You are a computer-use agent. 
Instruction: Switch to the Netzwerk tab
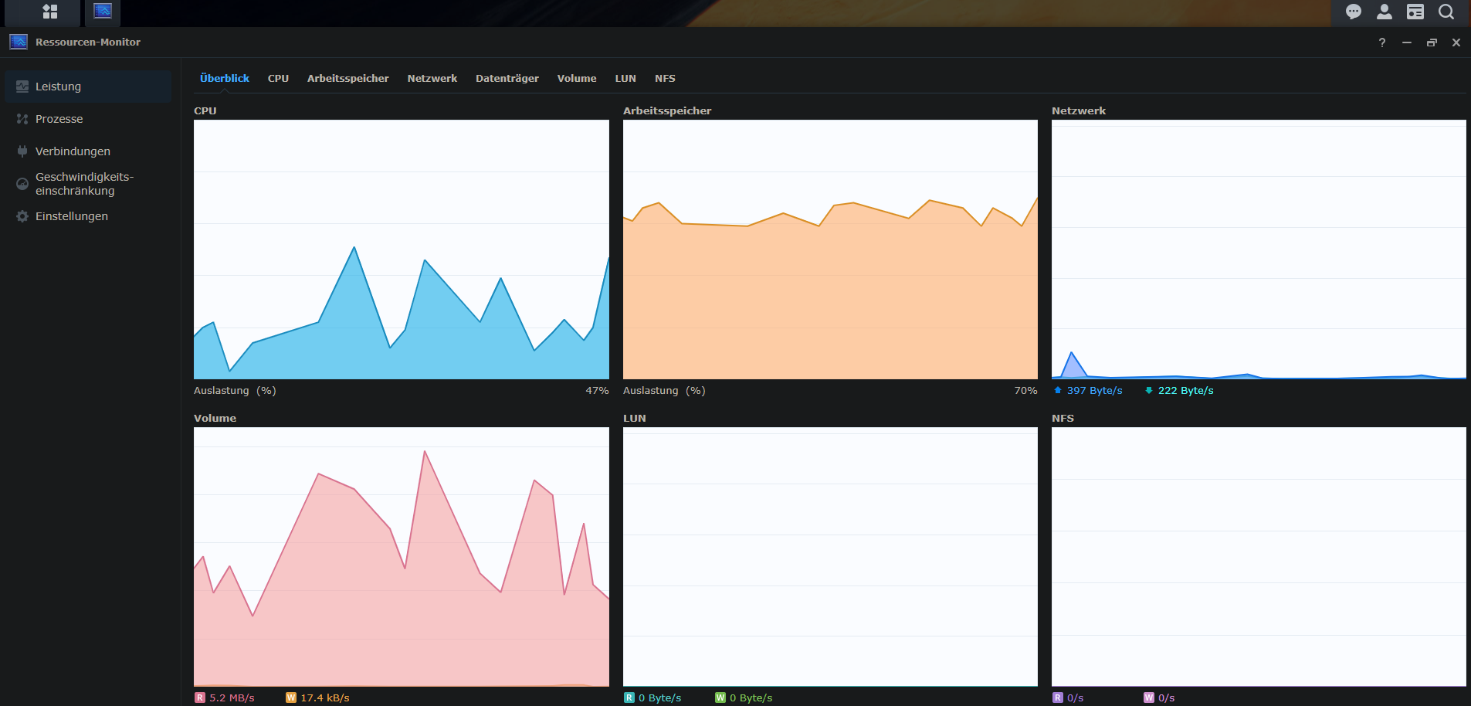[432, 78]
